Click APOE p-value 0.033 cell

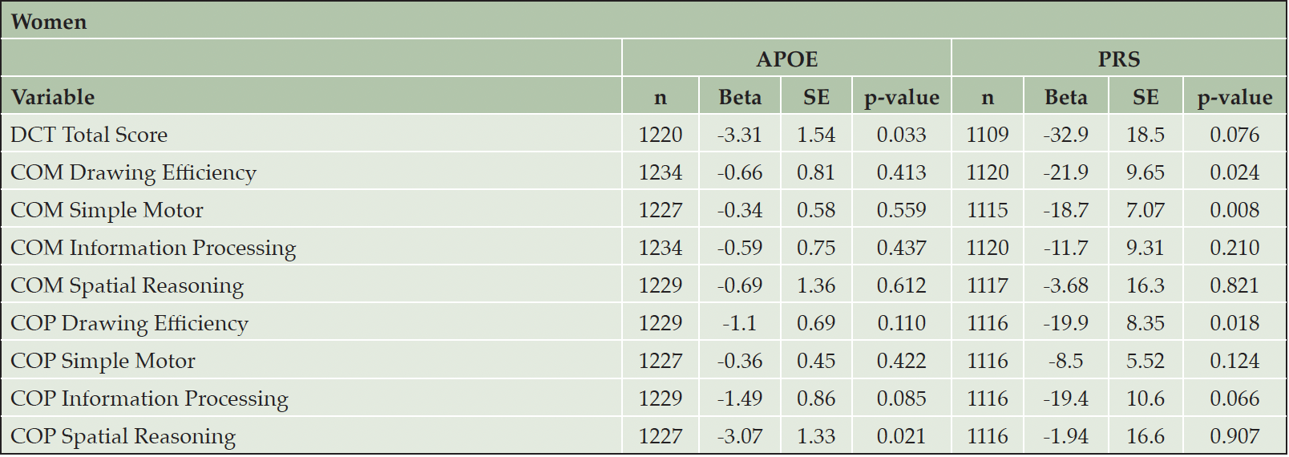coord(901,135)
